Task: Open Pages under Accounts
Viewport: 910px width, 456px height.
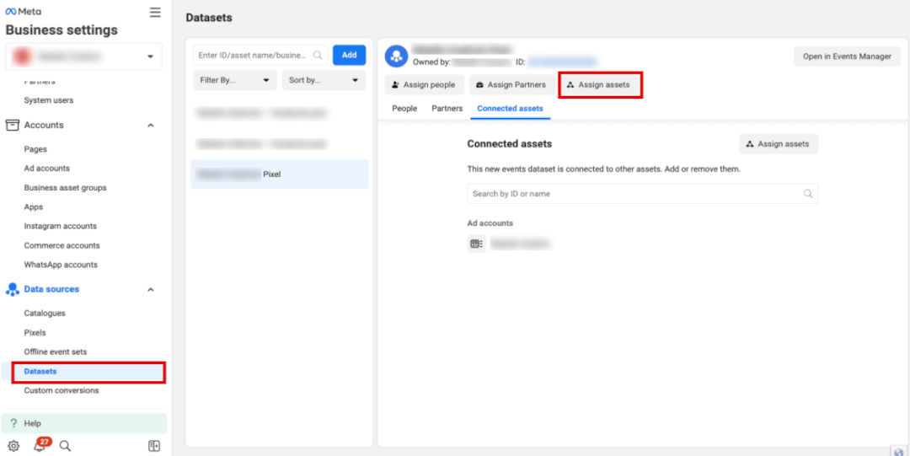Action: (x=35, y=149)
